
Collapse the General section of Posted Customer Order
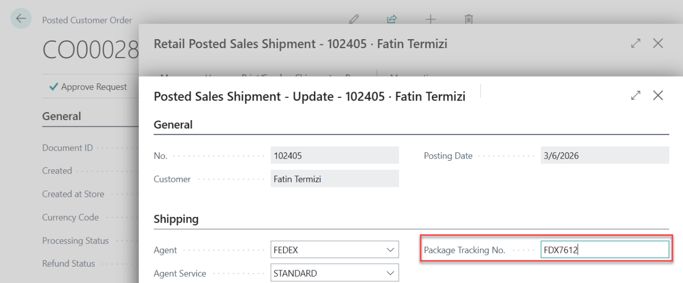62,116
